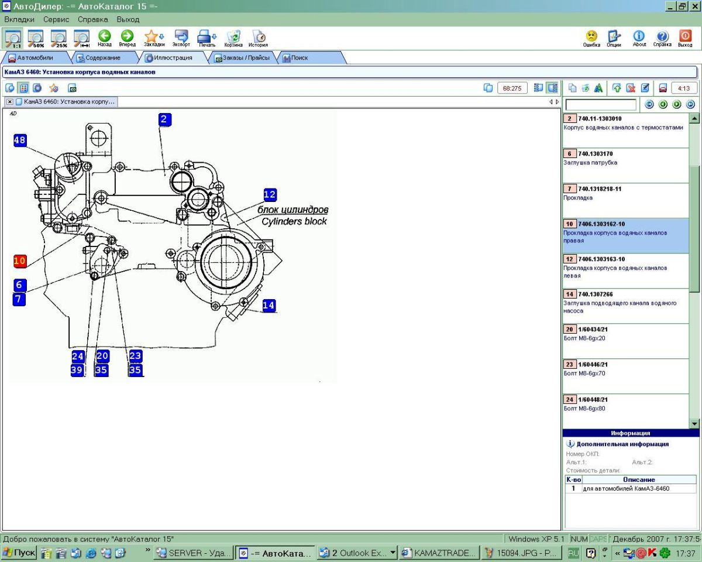This screenshot has width=702, height=562.
Task: Go to next part with green arrow
Action: pos(677,104)
